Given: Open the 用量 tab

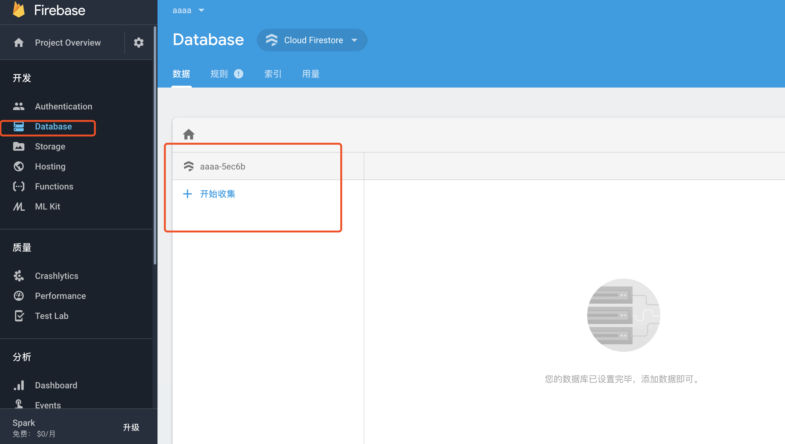Looking at the screenshot, I should pos(311,74).
